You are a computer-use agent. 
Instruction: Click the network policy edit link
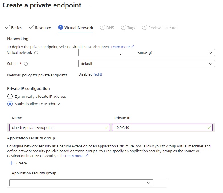pyautogui.click(x=98, y=74)
